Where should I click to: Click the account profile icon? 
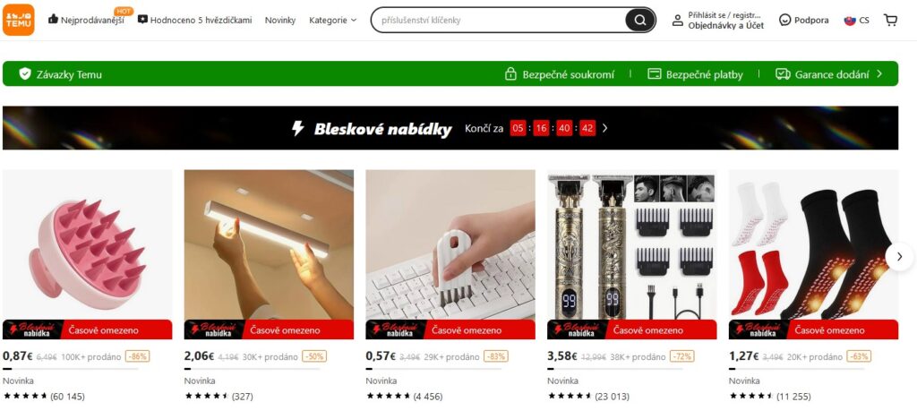point(677,20)
